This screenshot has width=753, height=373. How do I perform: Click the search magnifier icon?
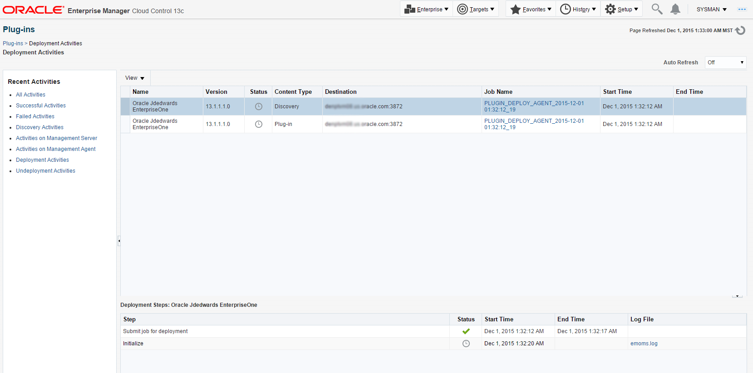(657, 9)
